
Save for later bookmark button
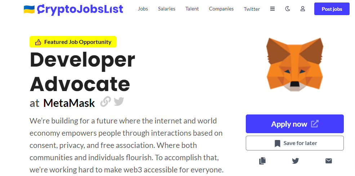coord(295,143)
